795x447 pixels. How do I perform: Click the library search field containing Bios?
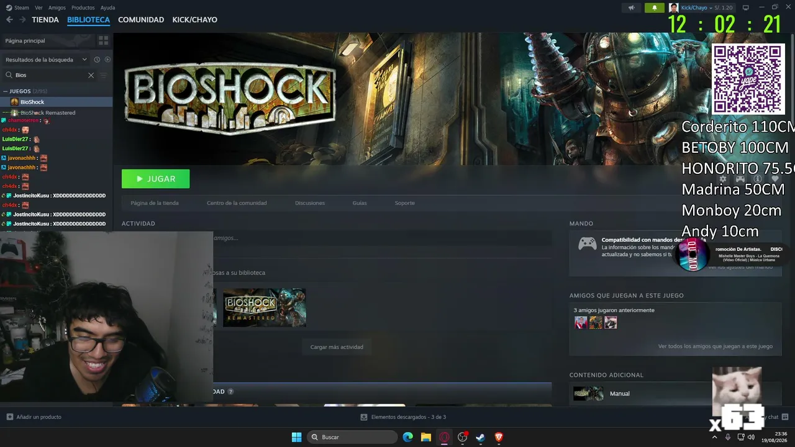tap(50, 75)
